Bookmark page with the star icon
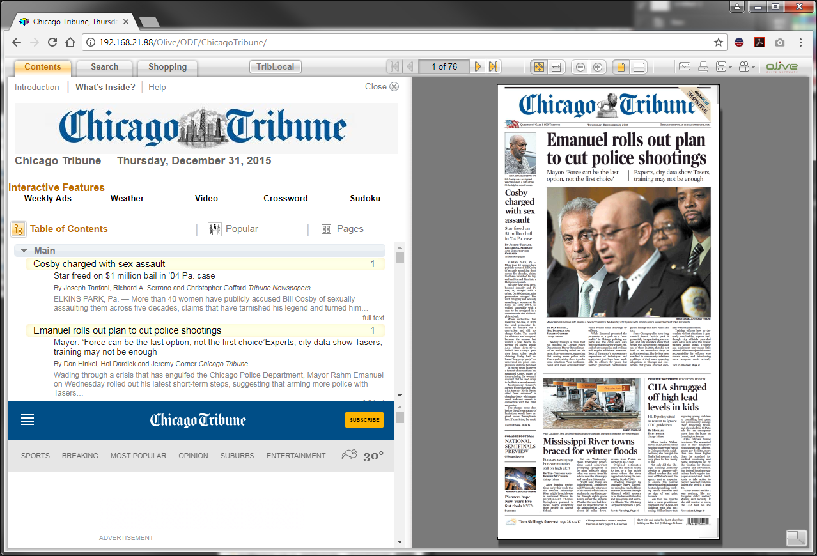Image resolution: width=817 pixels, height=556 pixels. point(719,42)
